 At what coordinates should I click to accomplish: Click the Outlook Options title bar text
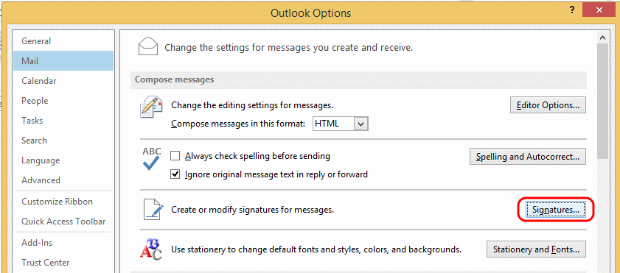click(310, 13)
